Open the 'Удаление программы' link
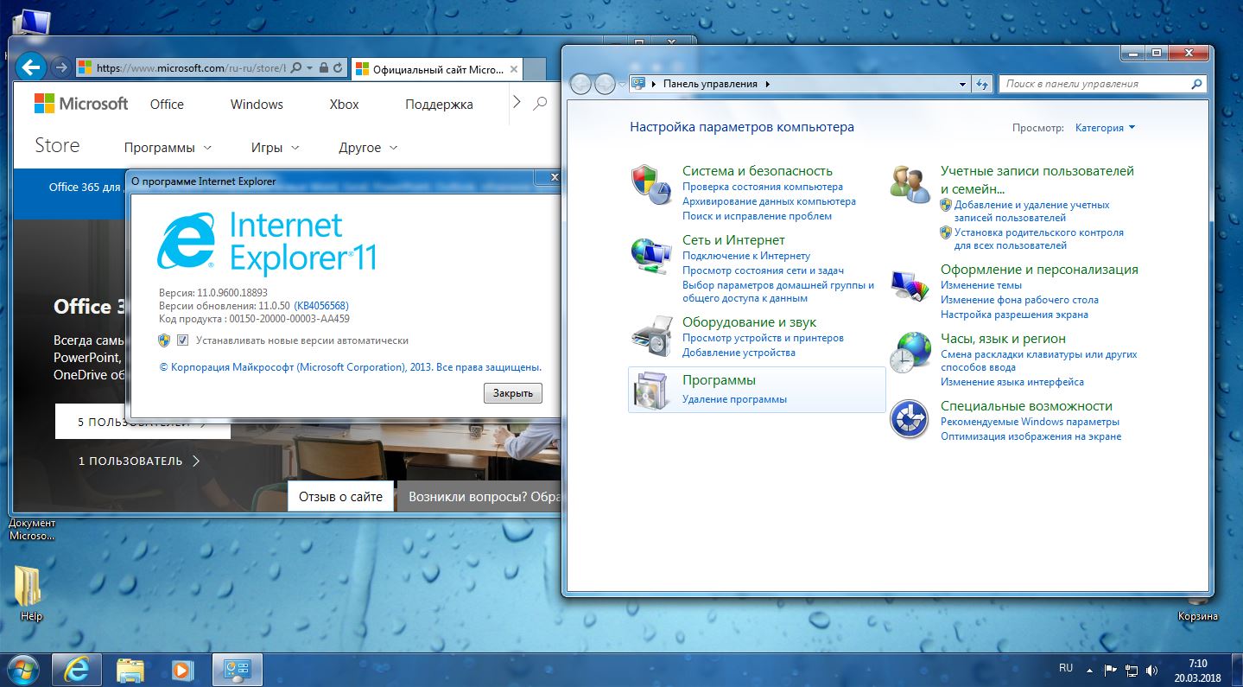The image size is (1243, 687). (x=734, y=399)
